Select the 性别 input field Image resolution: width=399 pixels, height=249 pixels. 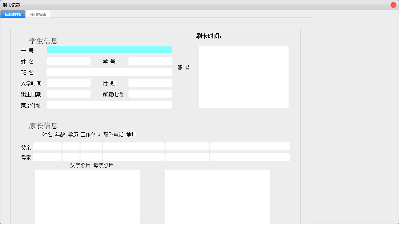click(150, 83)
